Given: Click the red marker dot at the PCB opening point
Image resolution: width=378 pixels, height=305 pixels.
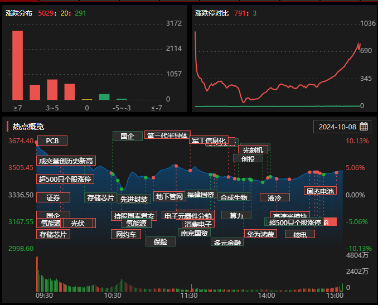Looking at the screenshot, I should point(36,143).
